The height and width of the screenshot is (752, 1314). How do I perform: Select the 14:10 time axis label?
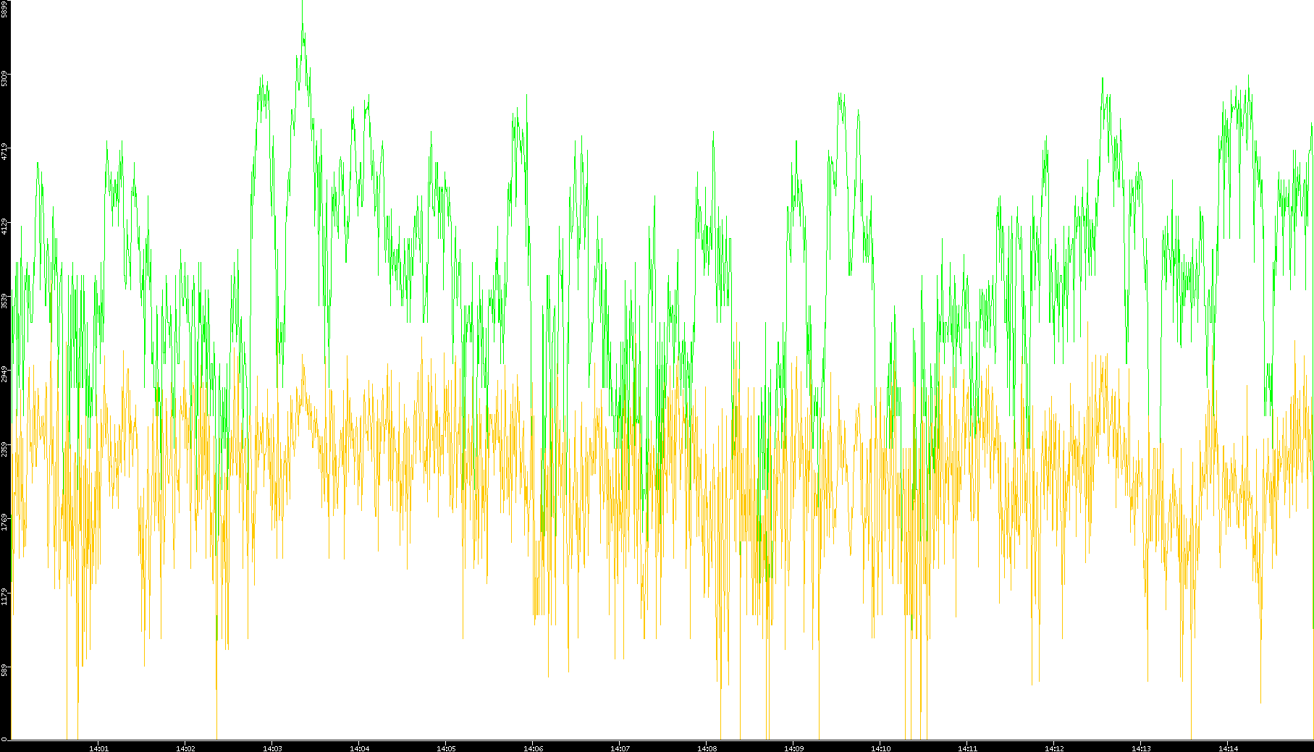[880, 748]
